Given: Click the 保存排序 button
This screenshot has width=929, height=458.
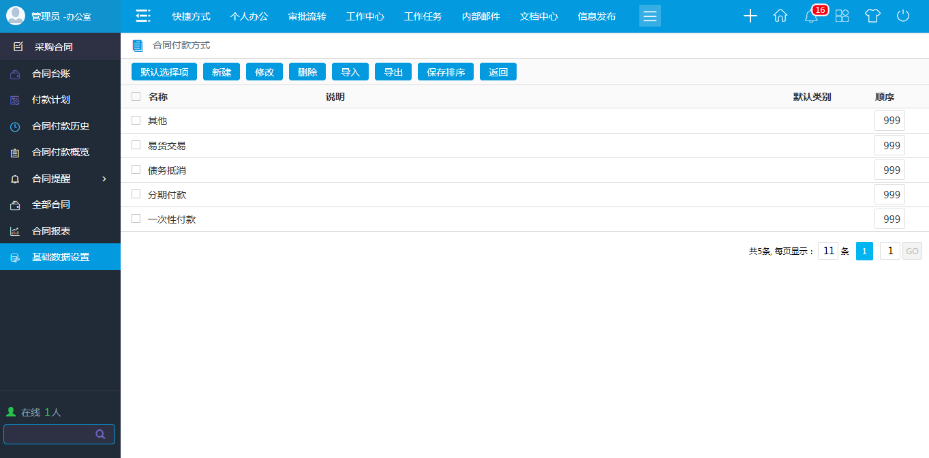Looking at the screenshot, I should coord(446,72).
